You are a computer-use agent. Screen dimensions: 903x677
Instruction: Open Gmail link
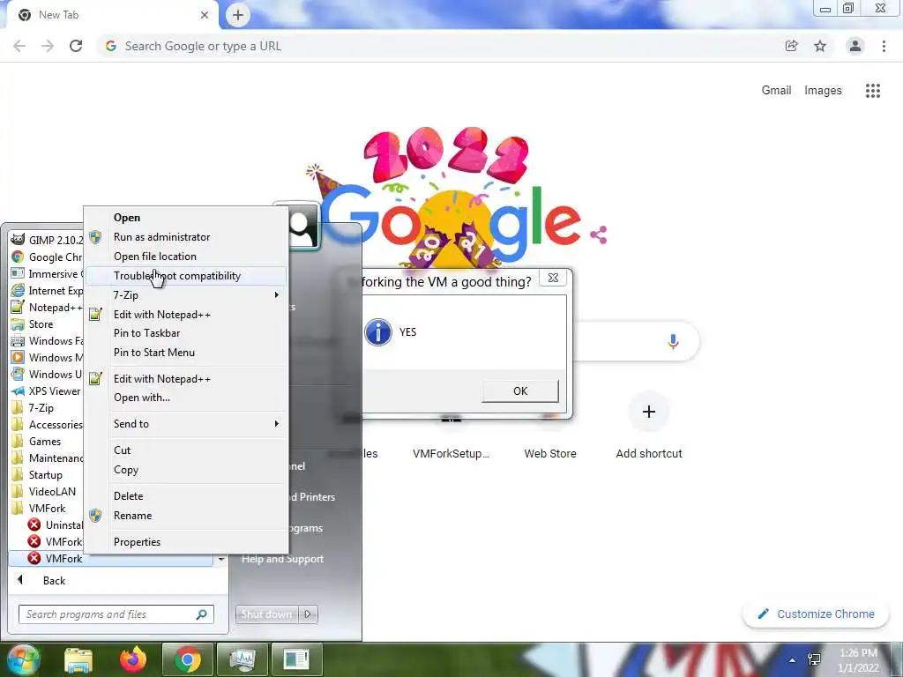click(x=776, y=91)
